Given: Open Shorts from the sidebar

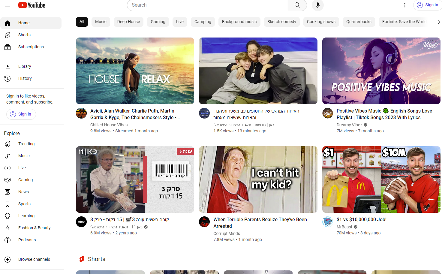Looking at the screenshot, I should (24, 35).
